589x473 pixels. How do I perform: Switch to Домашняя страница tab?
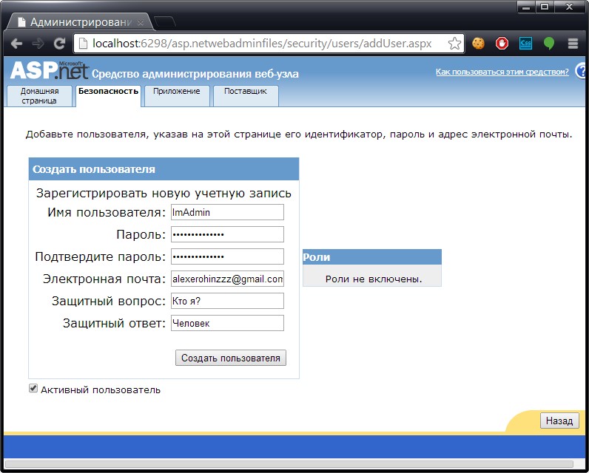[x=39, y=95]
